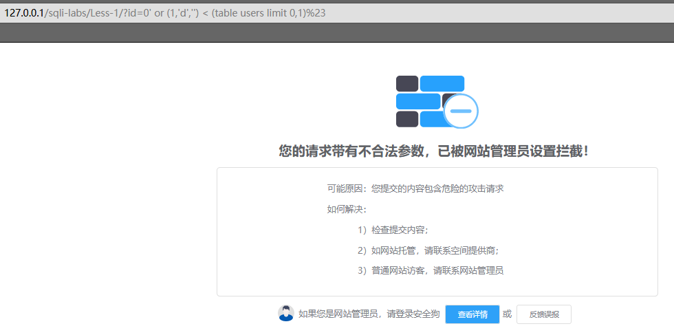Viewport: 674px width, 335px height.
Task: Click the 如何解决 label
Action: click(x=347, y=209)
